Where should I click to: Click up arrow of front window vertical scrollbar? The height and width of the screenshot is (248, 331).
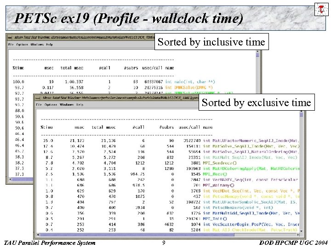pyautogui.click(x=301, y=111)
